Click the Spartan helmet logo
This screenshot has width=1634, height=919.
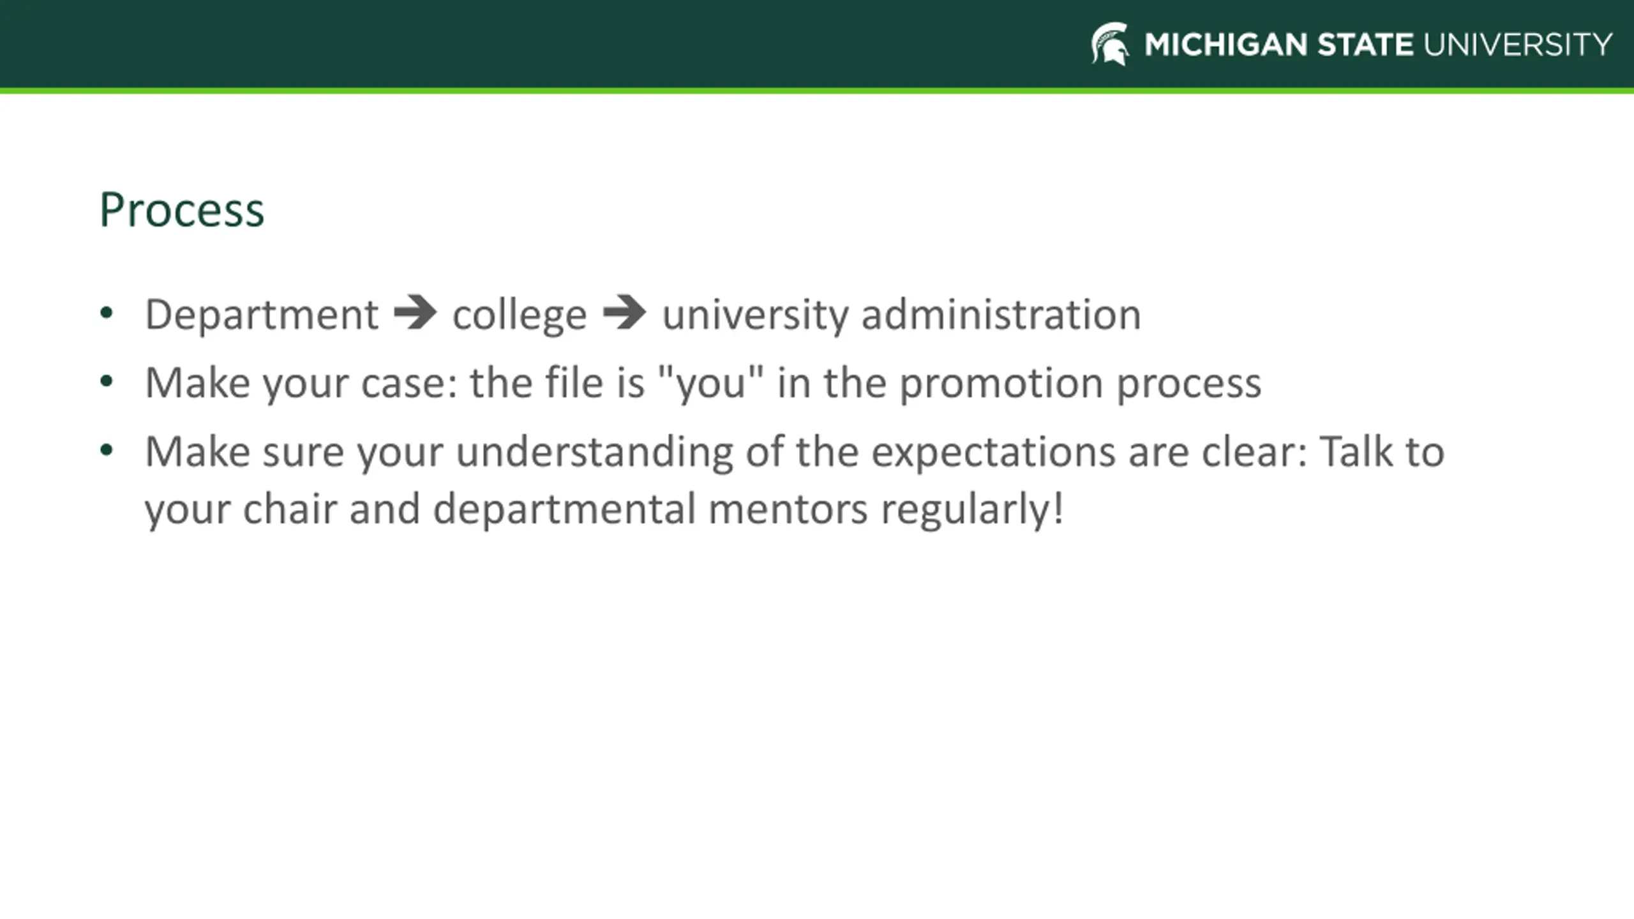tap(1110, 44)
